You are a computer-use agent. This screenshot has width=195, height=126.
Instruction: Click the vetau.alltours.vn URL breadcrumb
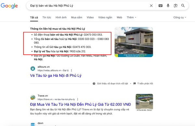[x=53, y=70]
